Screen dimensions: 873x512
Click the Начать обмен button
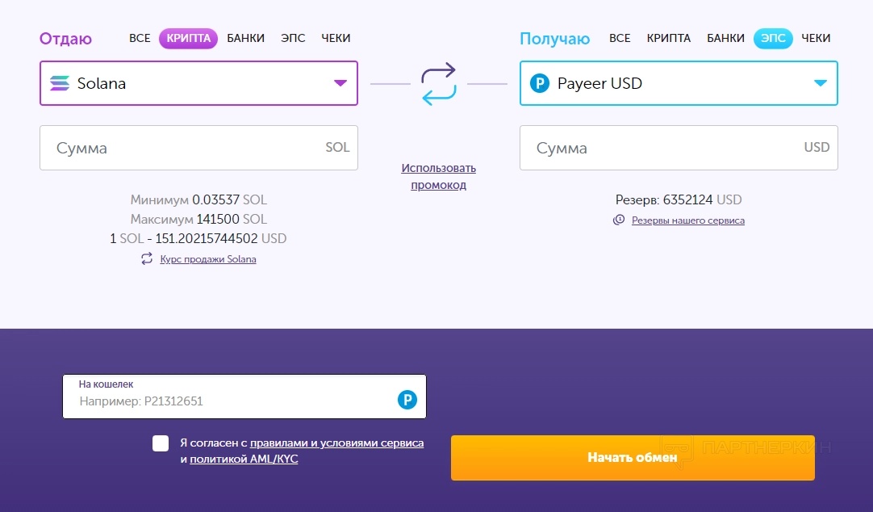point(633,457)
